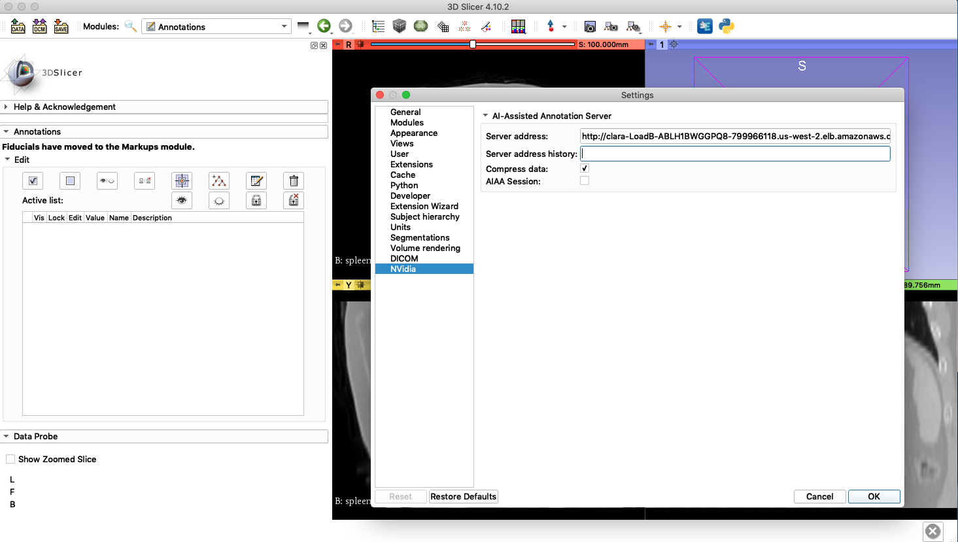This screenshot has height=542, width=958.
Task: Show all annotations with open eye icon
Action: 182,201
